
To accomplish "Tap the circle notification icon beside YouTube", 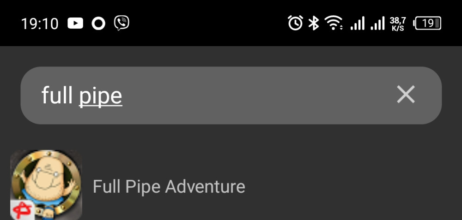I will 98,23.
